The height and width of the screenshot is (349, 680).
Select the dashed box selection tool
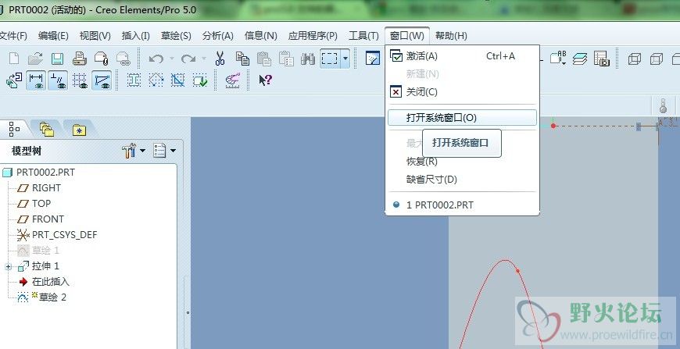coord(330,59)
